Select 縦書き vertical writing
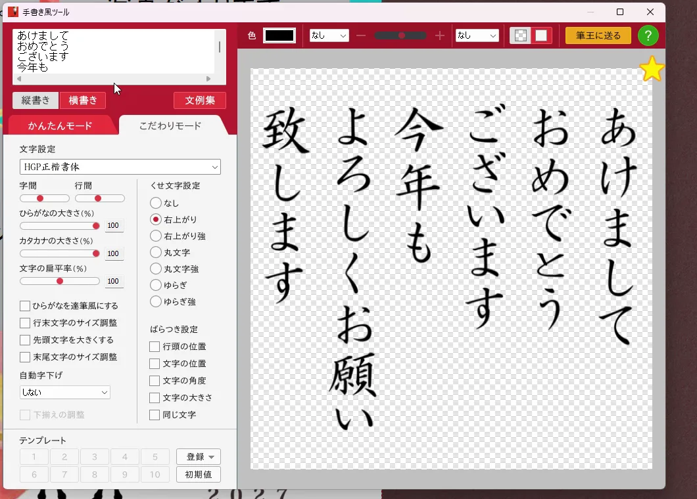The width and height of the screenshot is (697, 499). [36, 100]
